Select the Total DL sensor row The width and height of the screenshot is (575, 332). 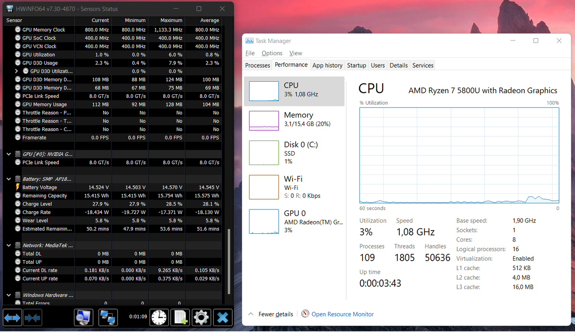pyautogui.click(x=112, y=253)
